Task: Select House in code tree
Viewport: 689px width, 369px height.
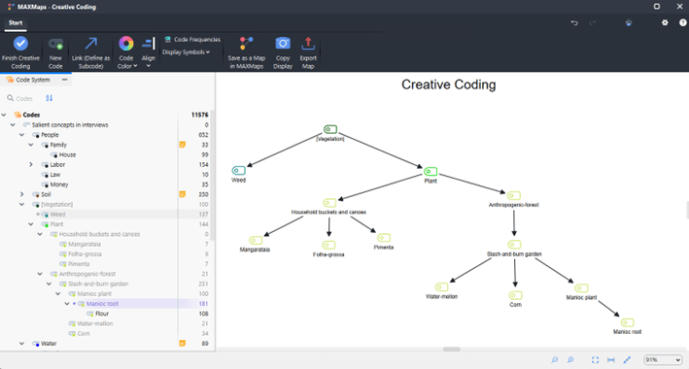Action: pos(68,155)
